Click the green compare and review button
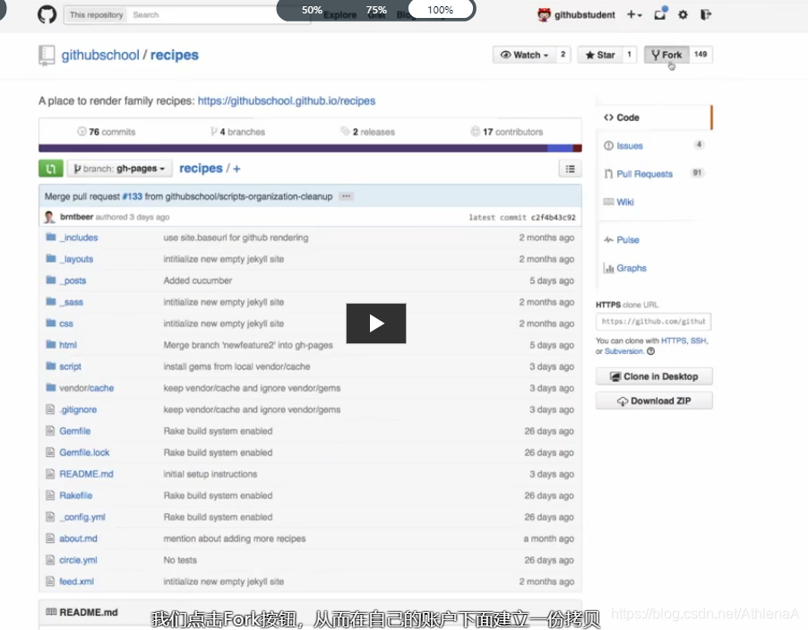 click(50, 168)
